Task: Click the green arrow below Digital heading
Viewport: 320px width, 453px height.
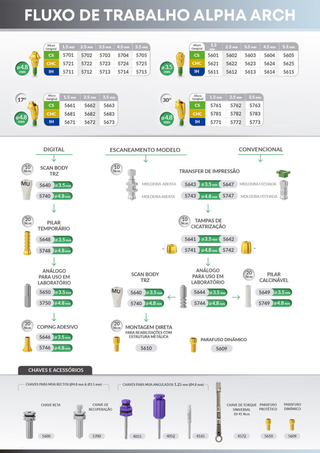Action: click(54, 158)
